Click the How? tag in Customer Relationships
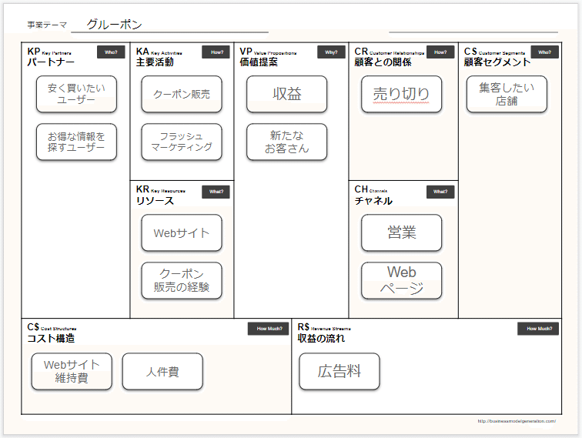 pyautogui.click(x=440, y=52)
